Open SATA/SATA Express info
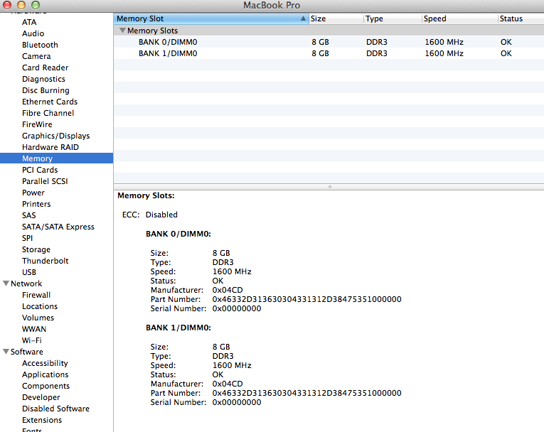This screenshot has height=432, width=544. point(58,227)
